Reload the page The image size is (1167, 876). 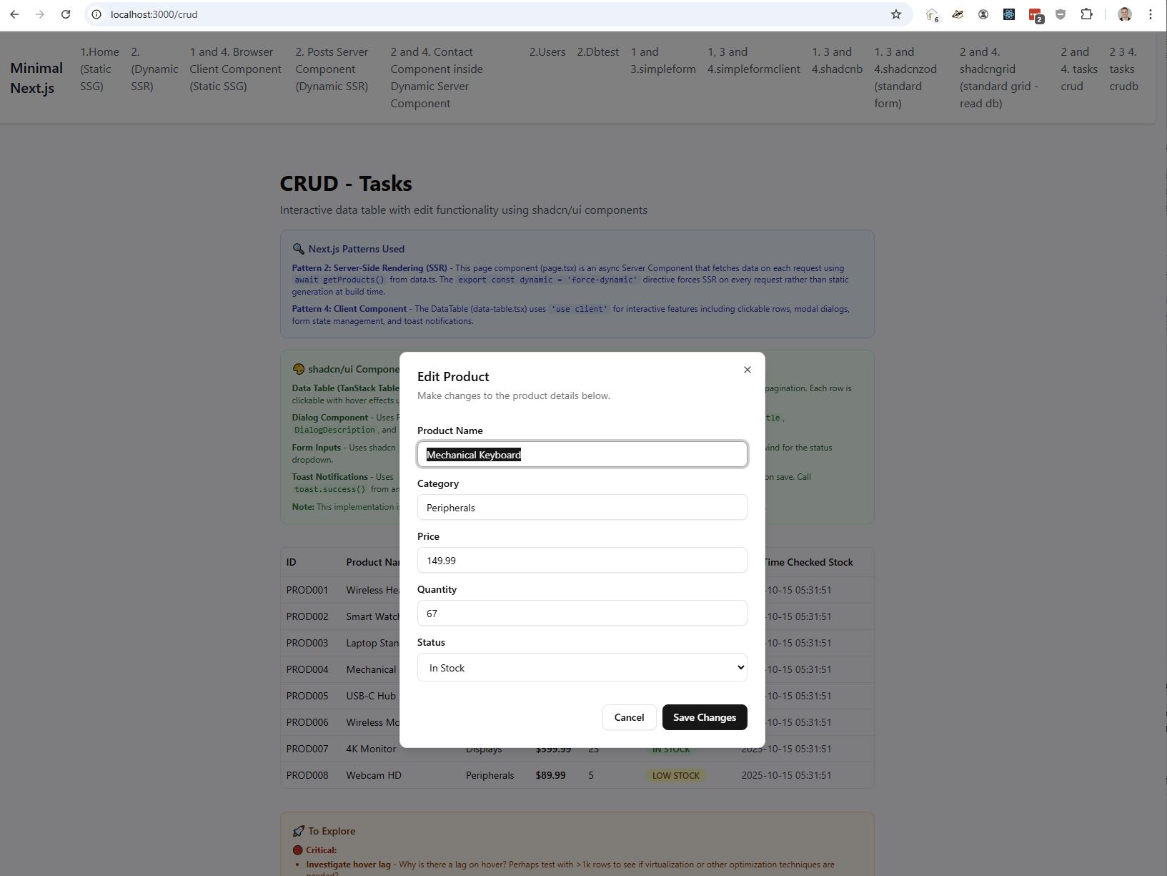66,14
